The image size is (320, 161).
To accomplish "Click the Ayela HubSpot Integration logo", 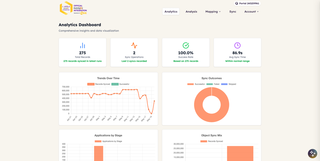I will point(73,9).
